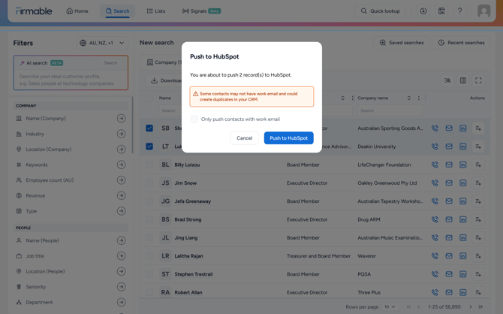
Task: Open rows per page dropdown
Action: click(390, 306)
